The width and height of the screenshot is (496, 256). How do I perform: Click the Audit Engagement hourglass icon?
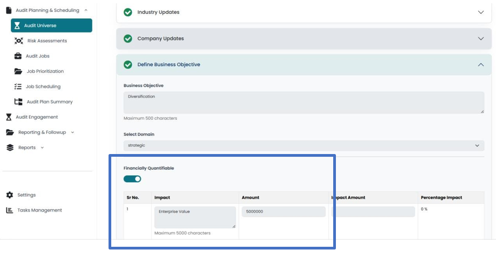(x=9, y=117)
